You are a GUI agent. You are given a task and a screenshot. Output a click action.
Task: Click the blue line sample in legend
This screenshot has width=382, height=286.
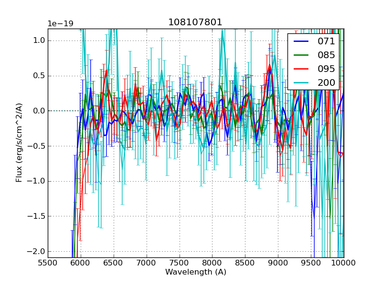point(301,41)
